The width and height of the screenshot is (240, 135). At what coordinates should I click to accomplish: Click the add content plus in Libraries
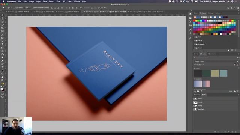click(x=195, y=91)
